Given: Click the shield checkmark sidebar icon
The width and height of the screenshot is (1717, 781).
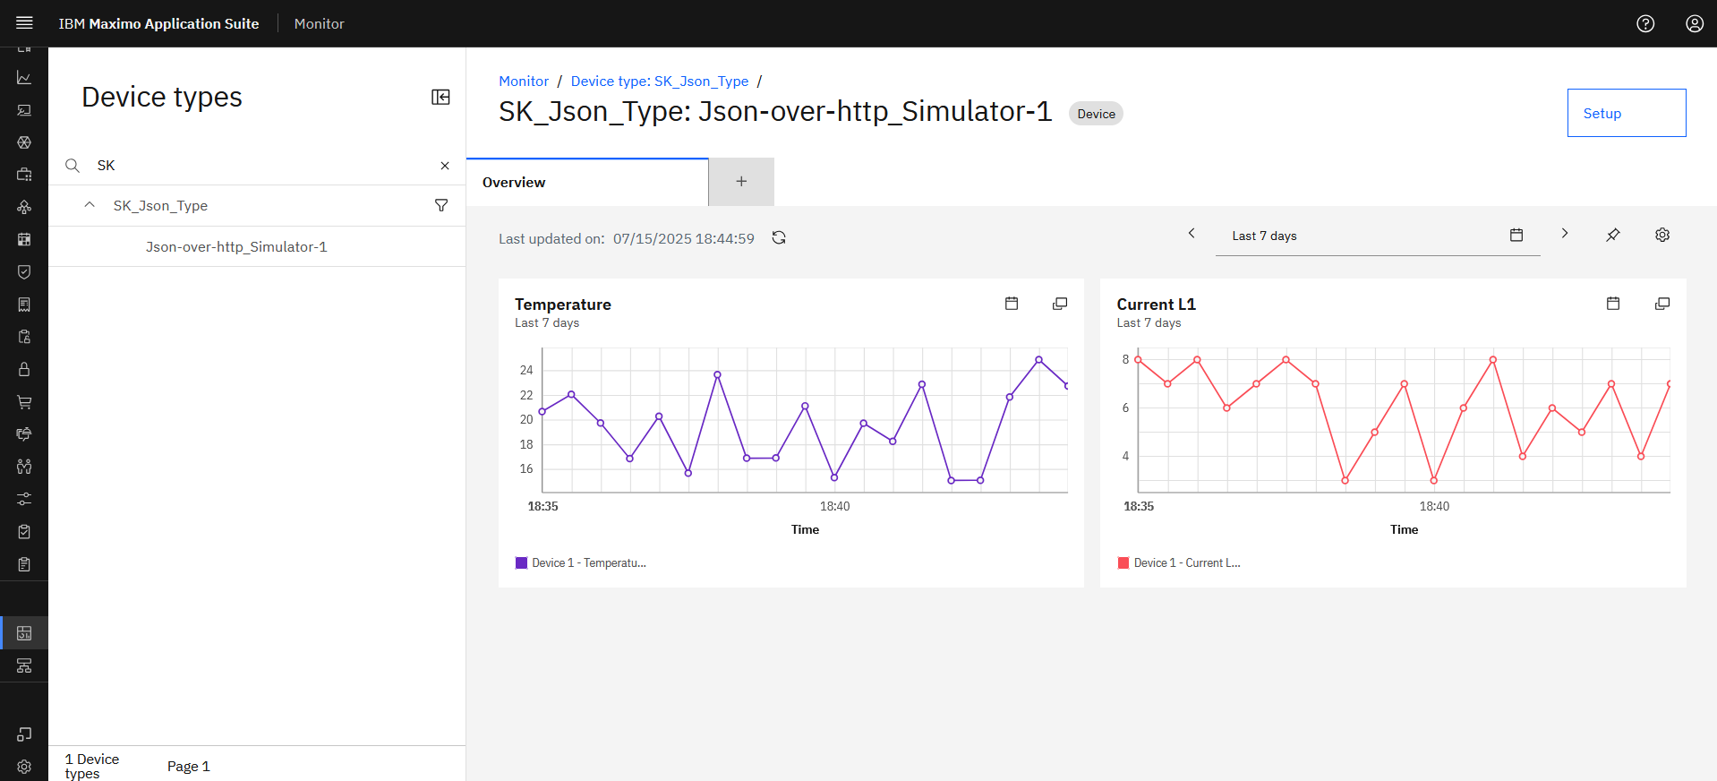Looking at the screenshot, I should (24, 271).
